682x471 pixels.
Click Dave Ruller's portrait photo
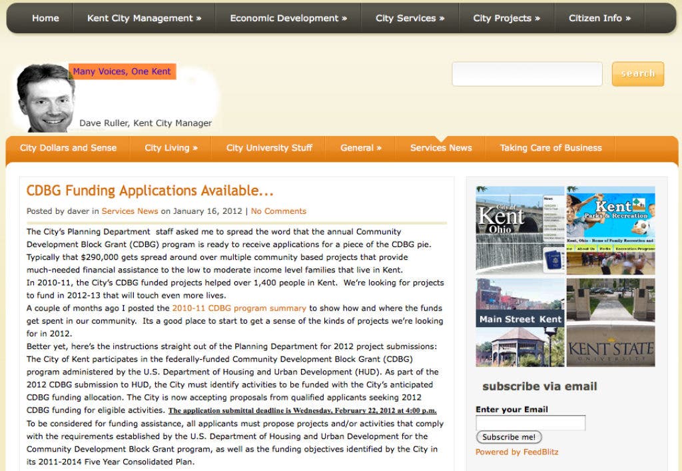click(46, 98)
